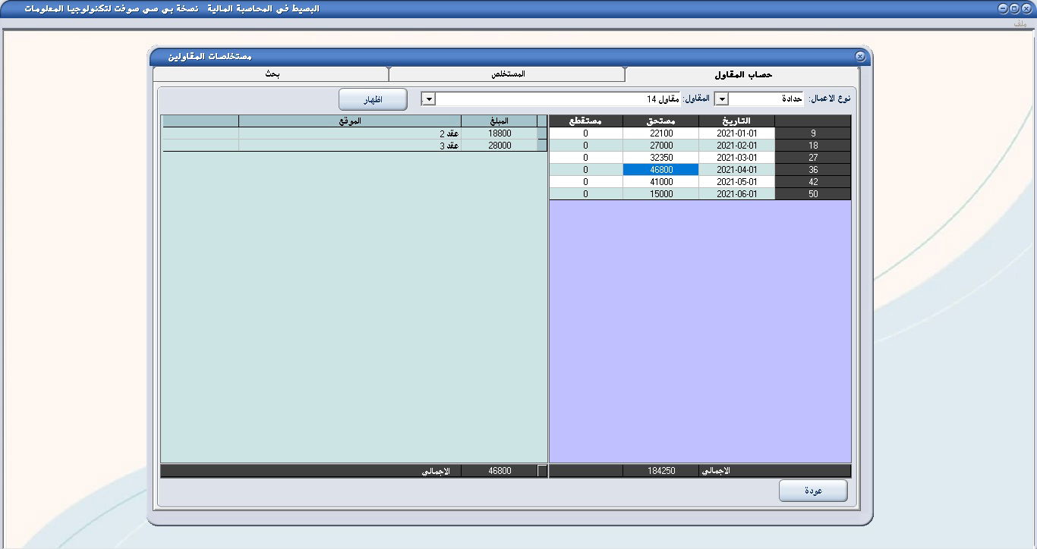Close the main application window
The image size is (1037, 549).
pyautogui.click(x=1026, y=8)
